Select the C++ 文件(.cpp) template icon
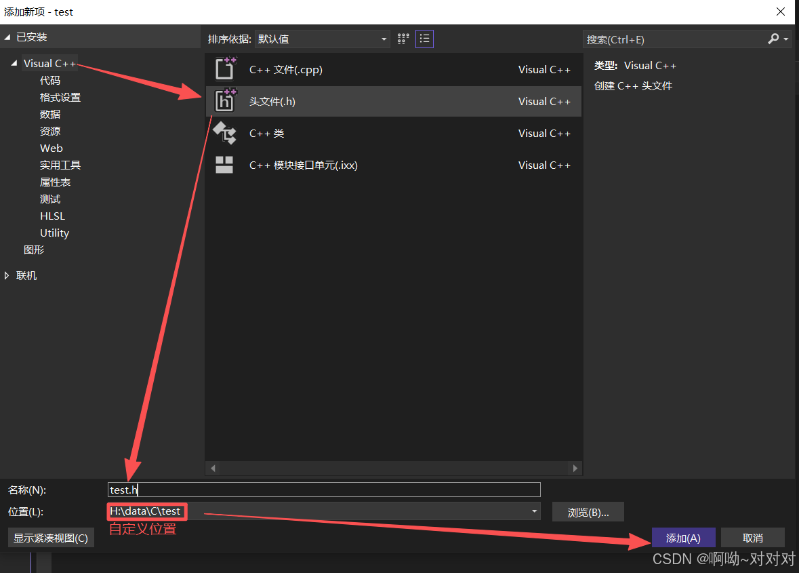This screenshot has width=799, height=573. pyautogui.click(x=224, y=68)
